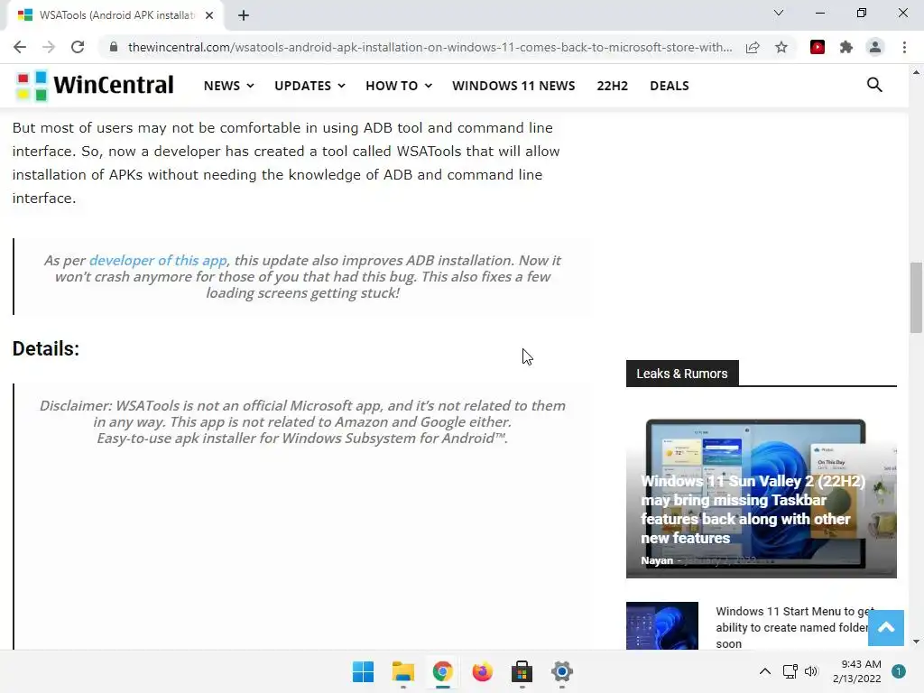
Task: Open File Explorer from the taskbar
Action: 403,671
